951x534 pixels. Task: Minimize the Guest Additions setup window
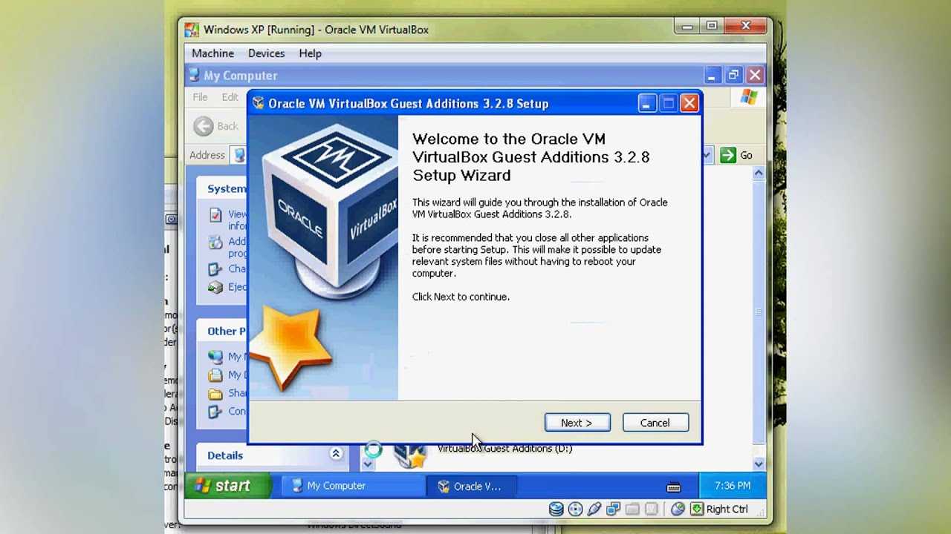click(646, 104)
